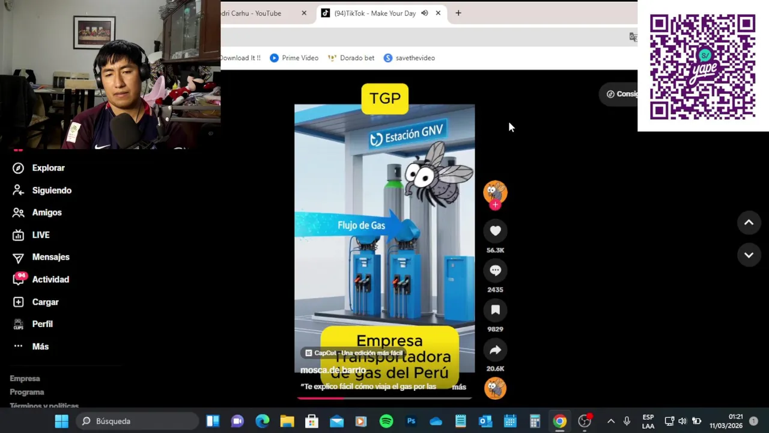Open OneDrive cloud icon on the taskbar

click(x=436, y=421)
